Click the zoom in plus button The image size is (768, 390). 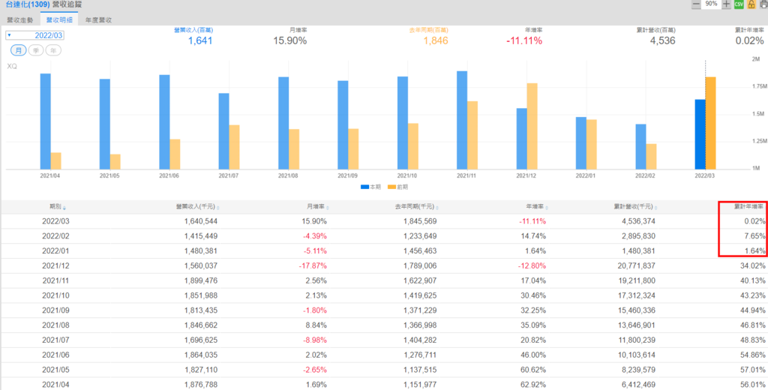726,4
